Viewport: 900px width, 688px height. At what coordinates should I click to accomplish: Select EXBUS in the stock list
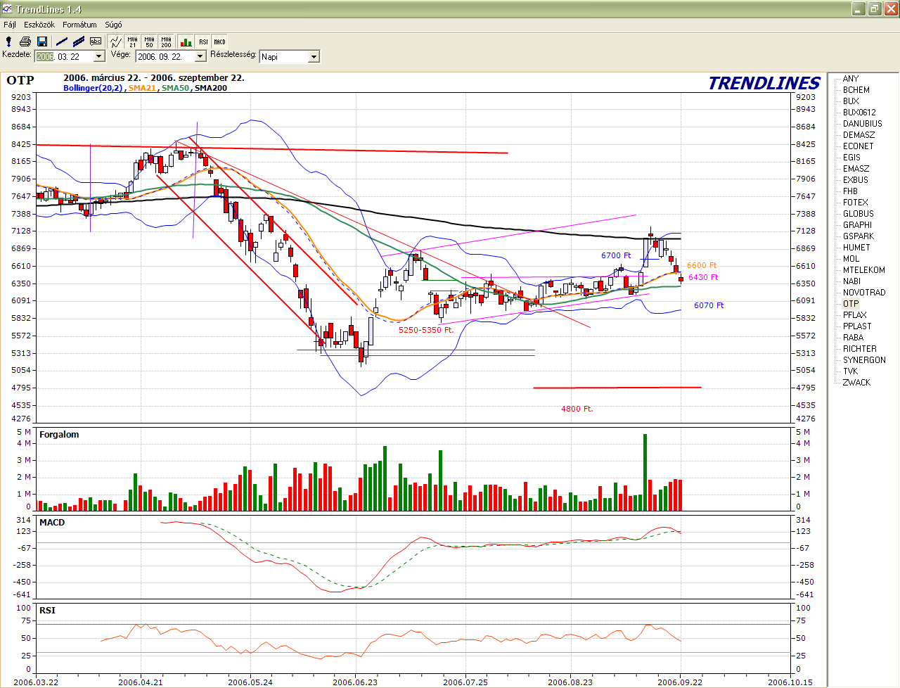[855, 180]
